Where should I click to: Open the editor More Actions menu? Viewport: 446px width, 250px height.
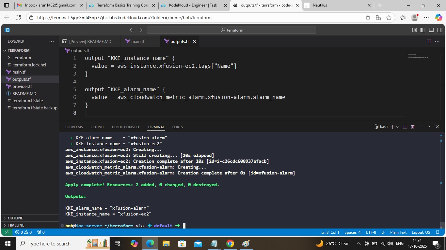point(437,41)
